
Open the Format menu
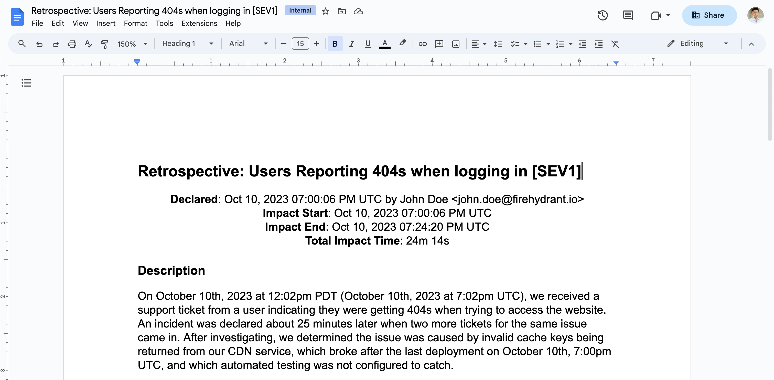(135, 23)
